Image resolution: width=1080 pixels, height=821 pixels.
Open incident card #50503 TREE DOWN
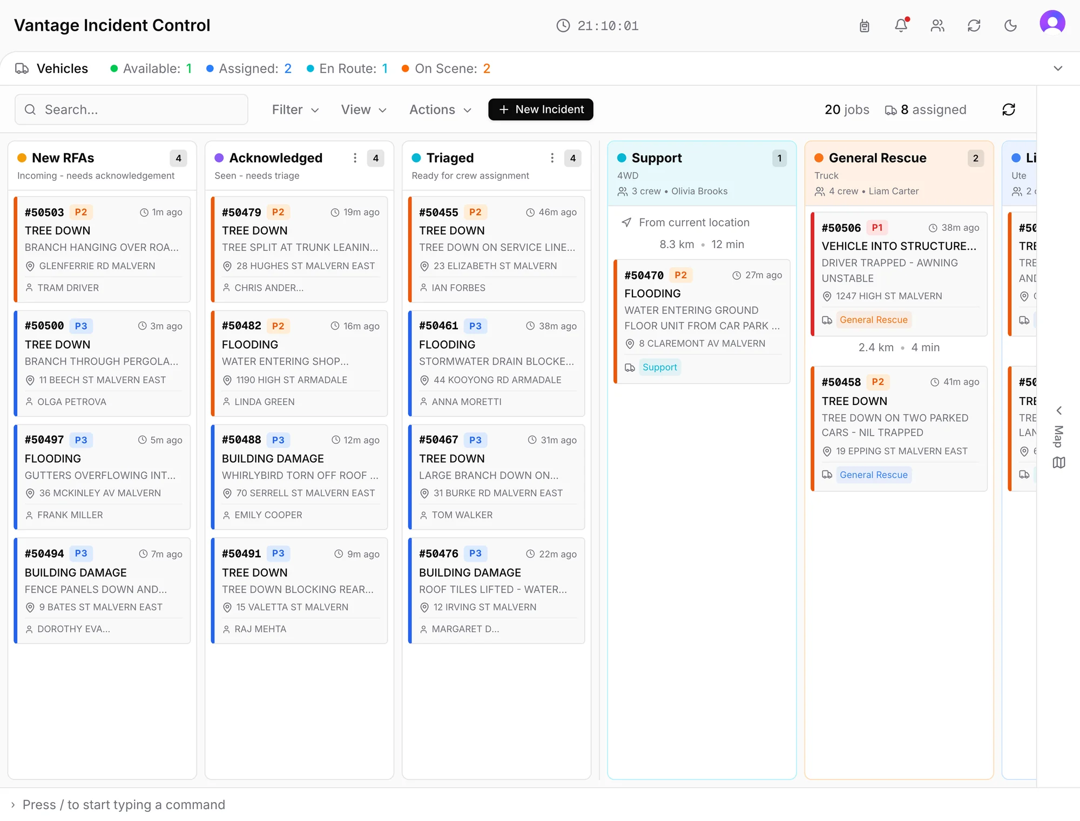[102, 250]
